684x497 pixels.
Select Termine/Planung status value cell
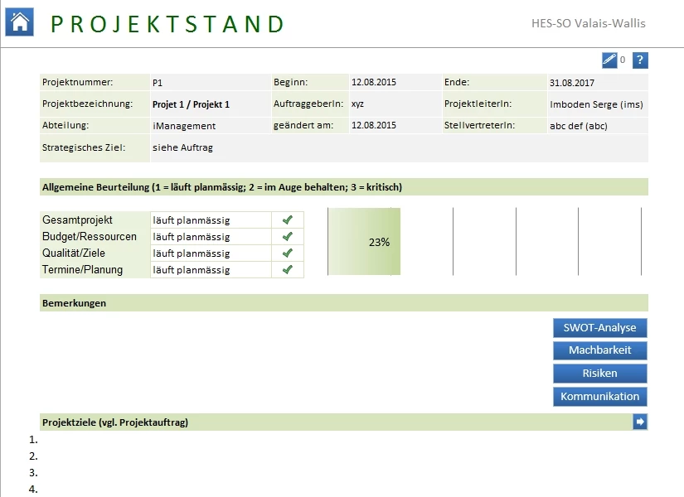pyautogui.click(x=211, y=270)
